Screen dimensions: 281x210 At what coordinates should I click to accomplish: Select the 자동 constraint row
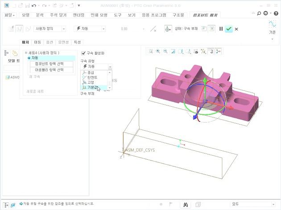coord(51,58)
